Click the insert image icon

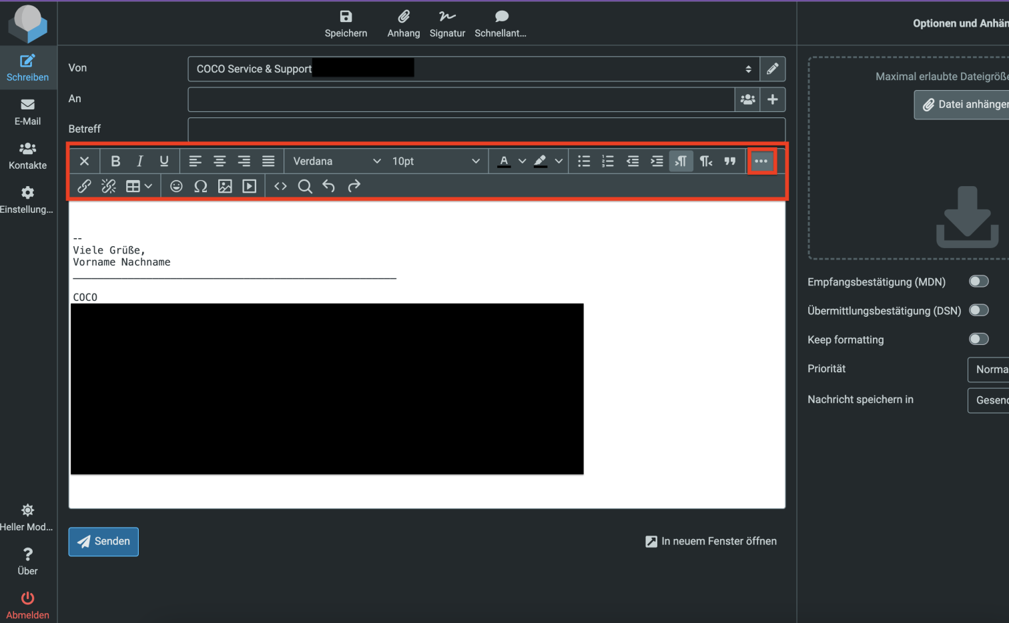(x=225, y=186)
